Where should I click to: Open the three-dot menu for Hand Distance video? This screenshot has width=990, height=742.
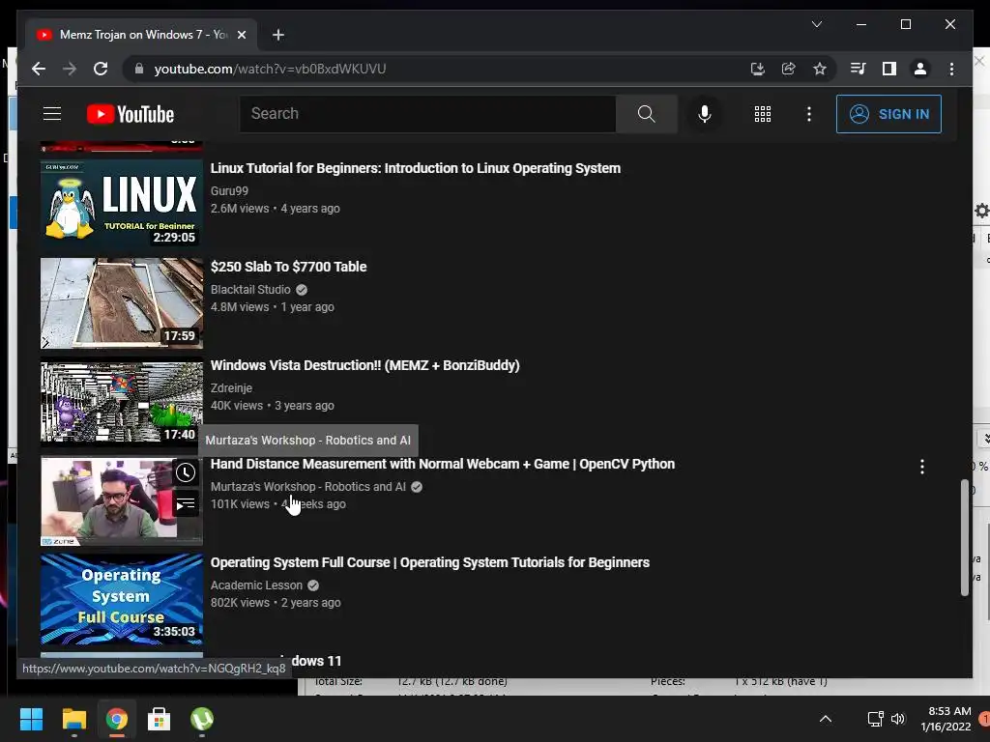tap(921, 467)
